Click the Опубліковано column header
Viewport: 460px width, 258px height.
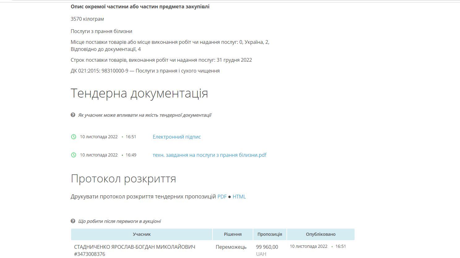[321, 234]
